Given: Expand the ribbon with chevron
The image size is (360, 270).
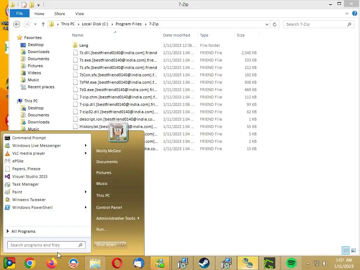Looking at the screenshot, I should pos(347,14).
